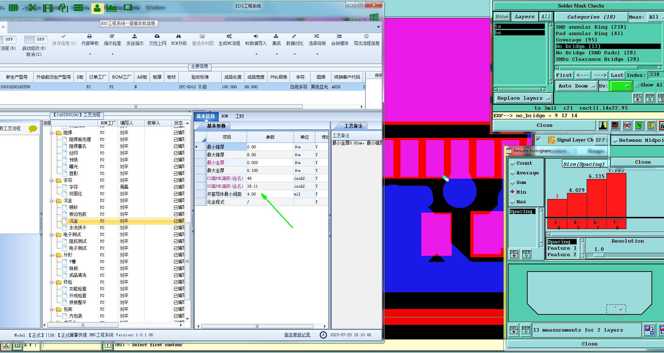Click the green 12 page icon in Solder Mask Checks
The height and width of the screenshot is (353, 664).
[639, 125]
